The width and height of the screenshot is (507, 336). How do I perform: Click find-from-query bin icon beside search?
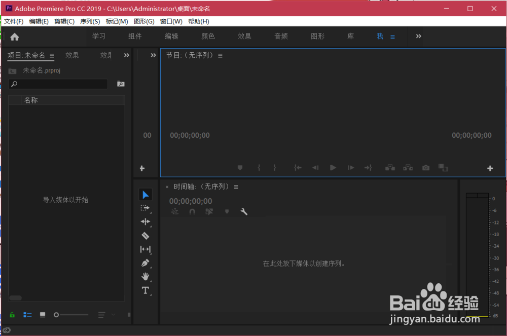[x=121, y=84]
